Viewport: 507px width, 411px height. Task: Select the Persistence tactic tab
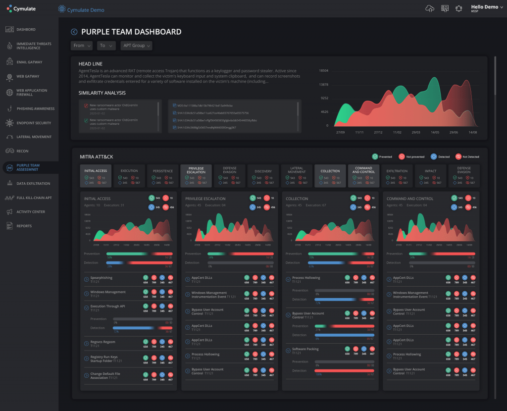coord(162,176)
